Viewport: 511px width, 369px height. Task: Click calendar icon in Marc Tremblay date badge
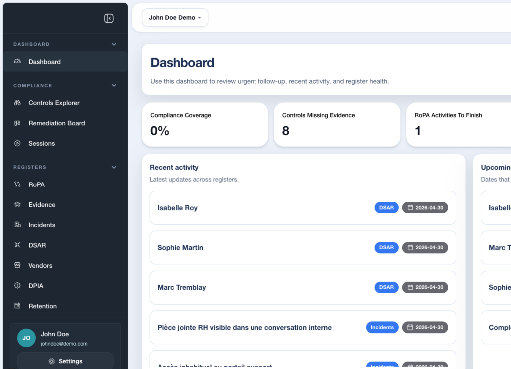tap(410, 287)
